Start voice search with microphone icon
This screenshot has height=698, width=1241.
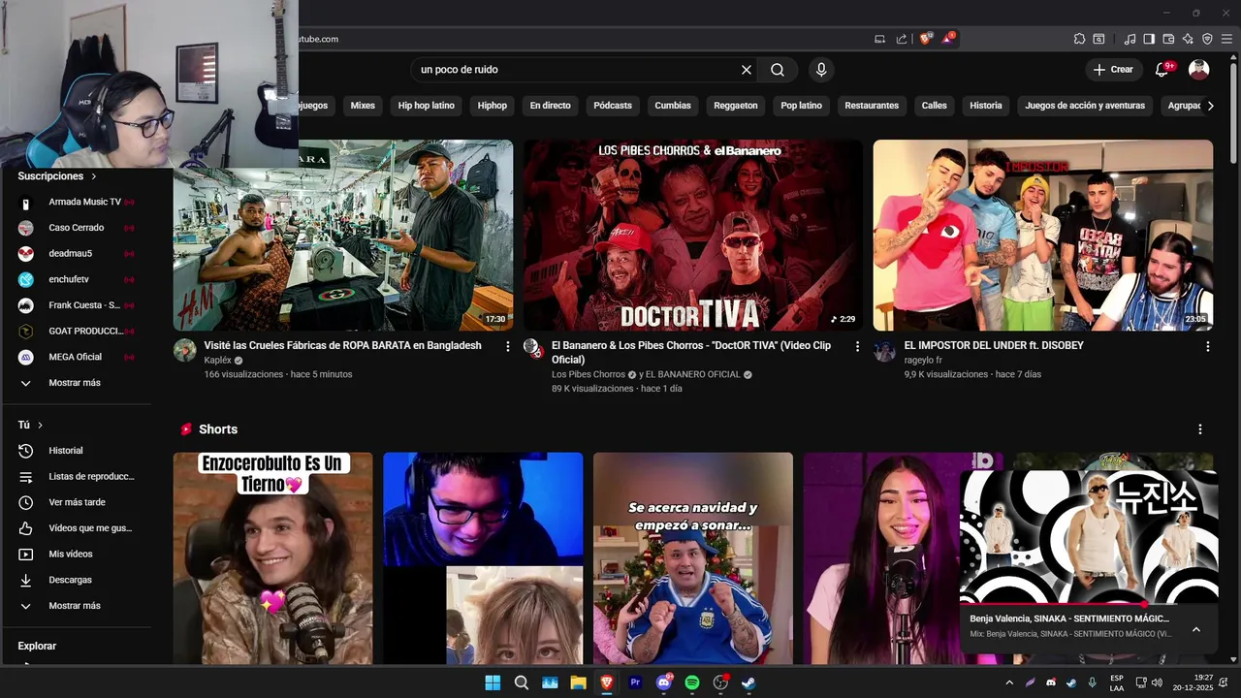tap(821, 70)
